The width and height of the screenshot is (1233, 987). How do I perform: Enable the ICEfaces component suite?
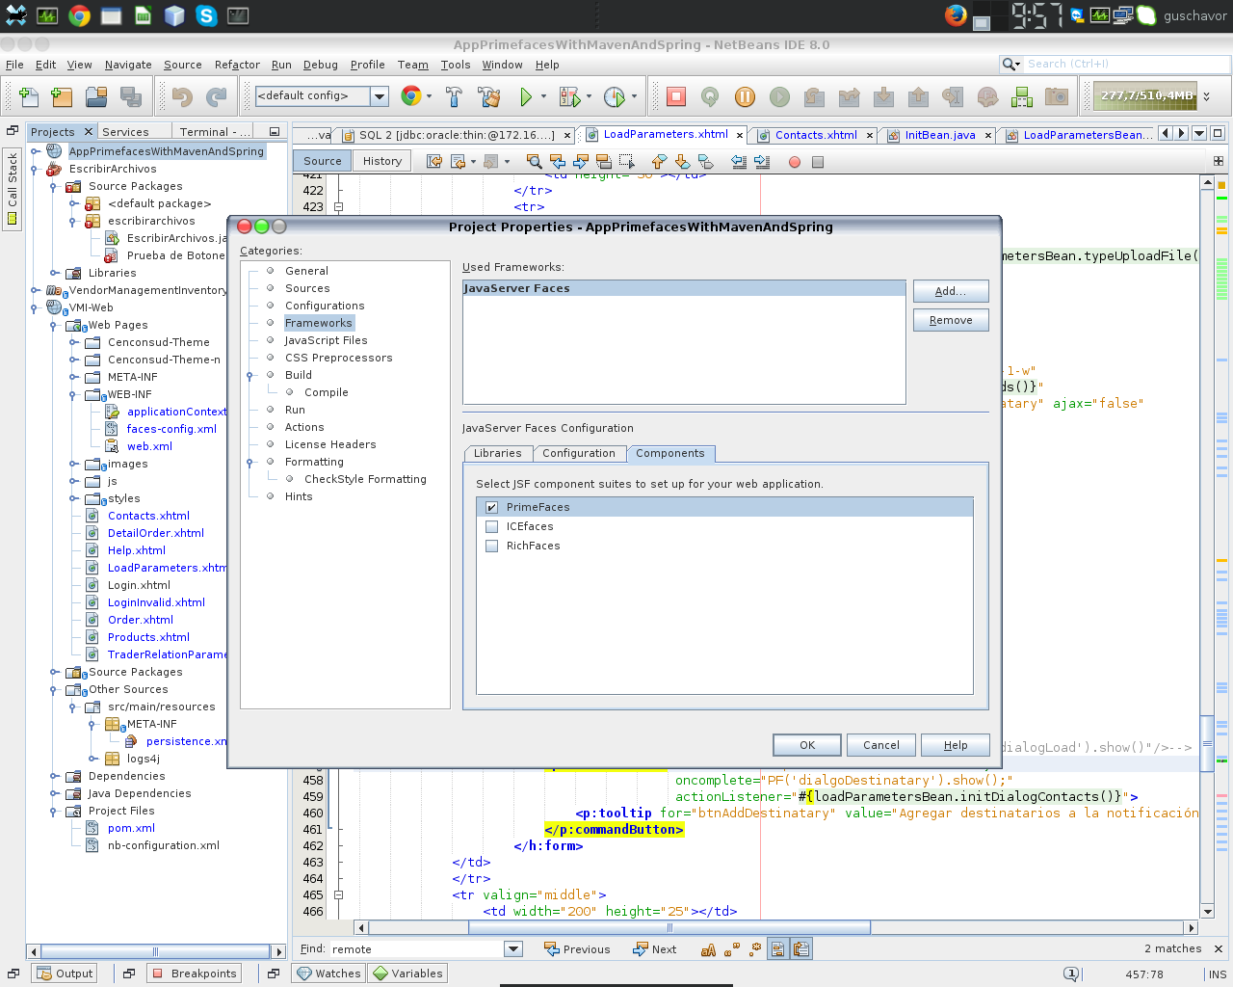[492, 526]
